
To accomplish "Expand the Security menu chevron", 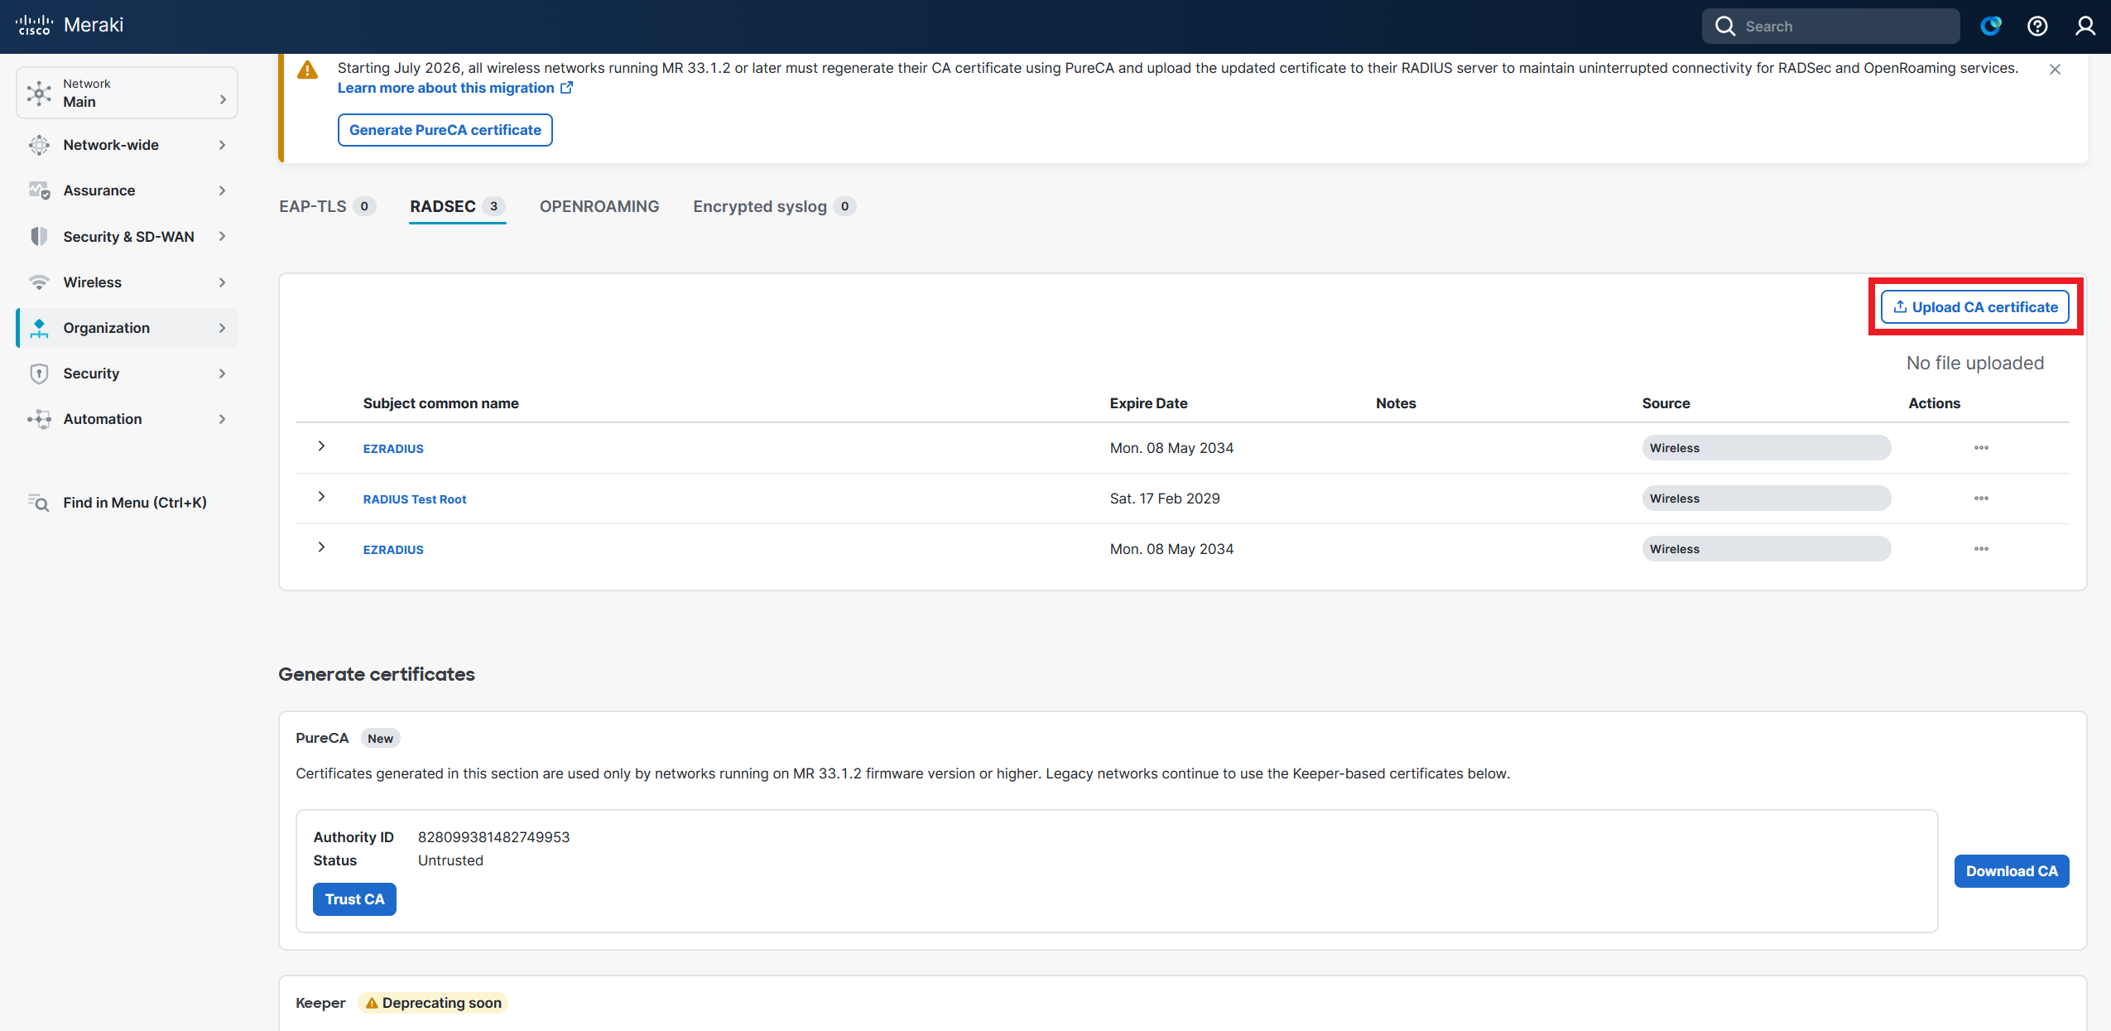I will [x=222, y=373].
